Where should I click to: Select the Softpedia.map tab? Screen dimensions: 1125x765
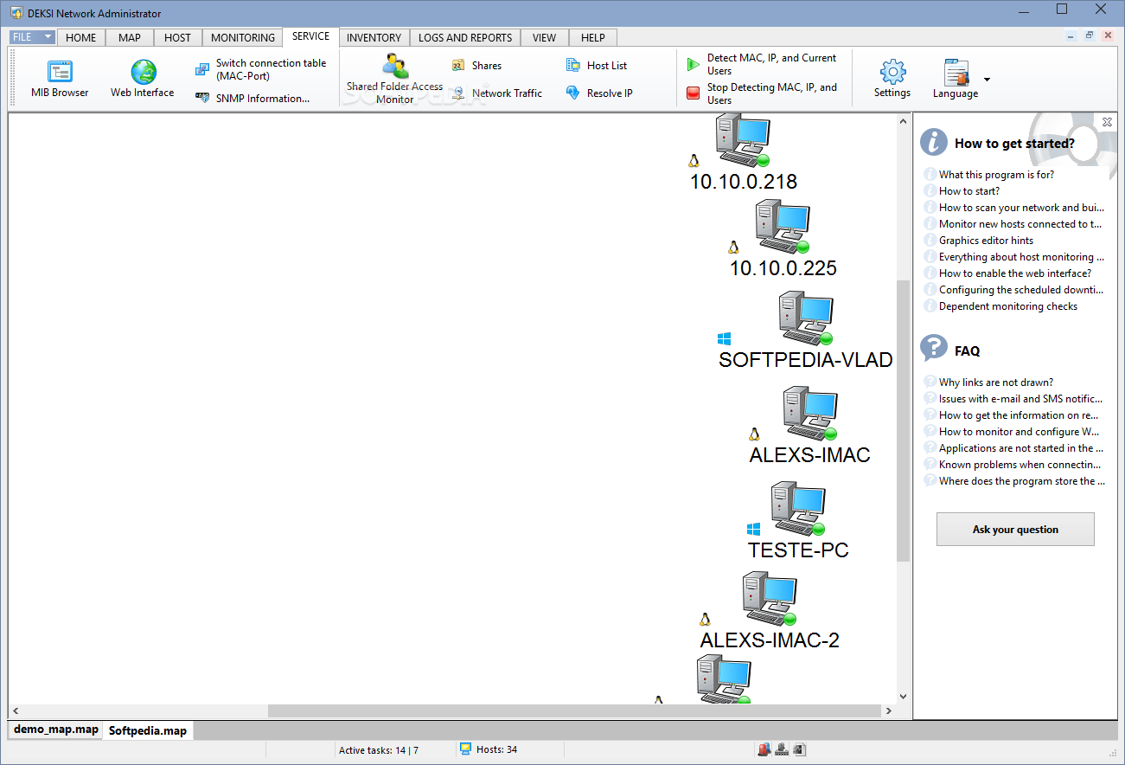(x=148, y=730)
